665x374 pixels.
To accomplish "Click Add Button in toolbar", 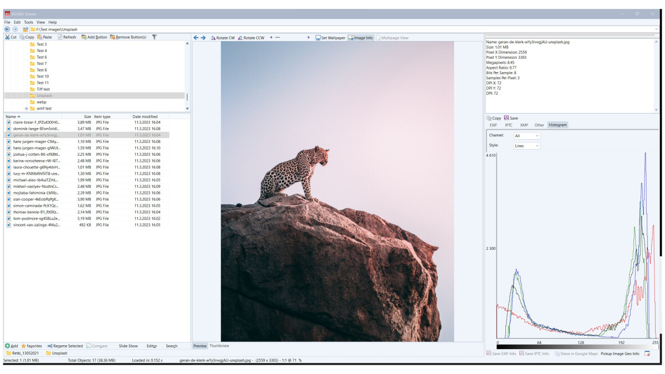I will (94, 37).
